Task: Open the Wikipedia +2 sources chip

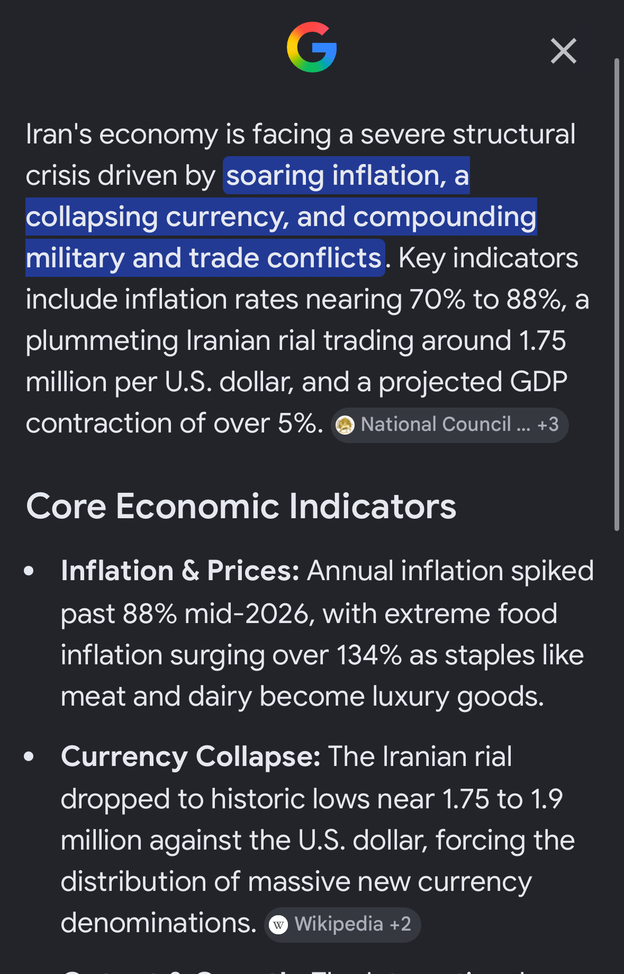Action: 342,925
